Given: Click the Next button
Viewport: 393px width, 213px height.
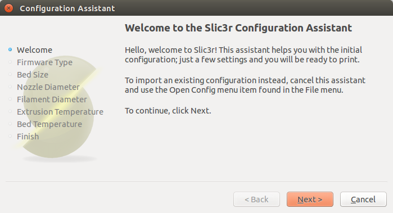Looking at the screenshot, I should [310, 199].
